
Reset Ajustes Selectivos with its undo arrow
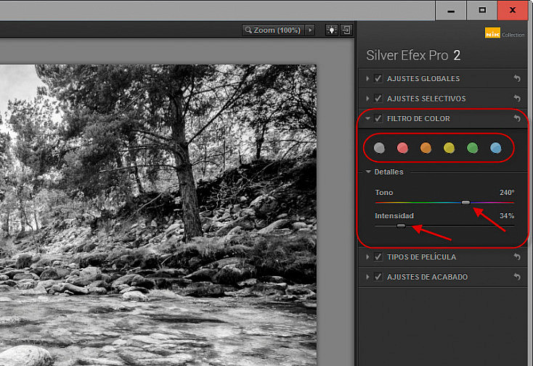coord(517,99)
